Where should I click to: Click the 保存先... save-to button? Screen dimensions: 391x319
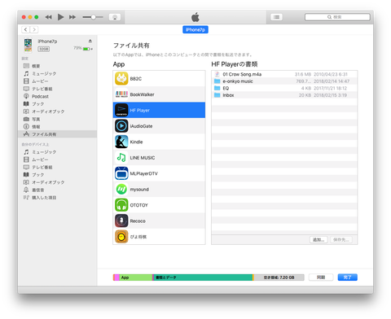tap(341, 240)
